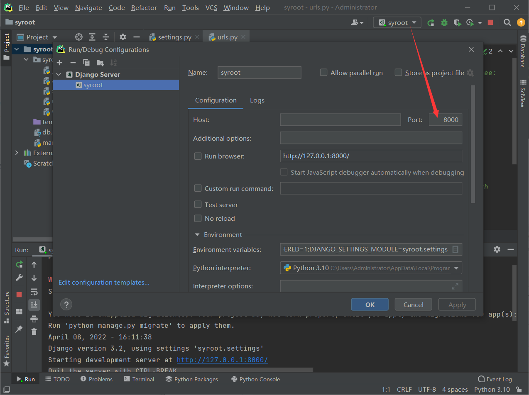
Task: Switch to the settings.py editor tab
Action: click(174, 37)
